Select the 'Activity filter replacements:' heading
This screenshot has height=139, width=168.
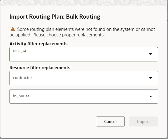point(39,44)
